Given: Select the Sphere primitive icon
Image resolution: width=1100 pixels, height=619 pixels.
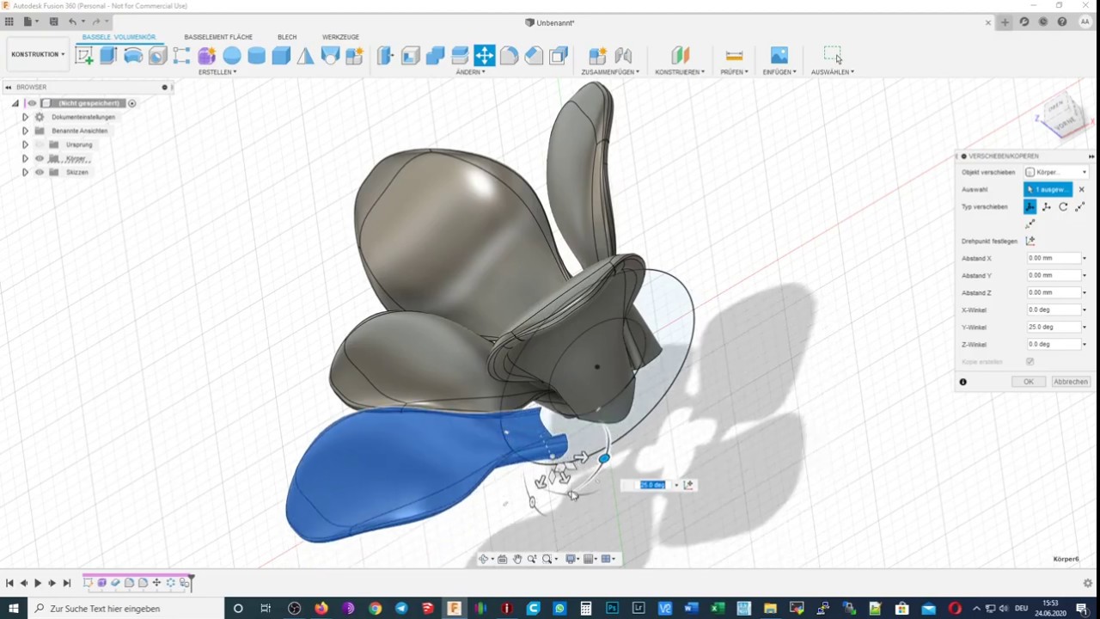Looking at the screenshot, I should pos(232,56).
